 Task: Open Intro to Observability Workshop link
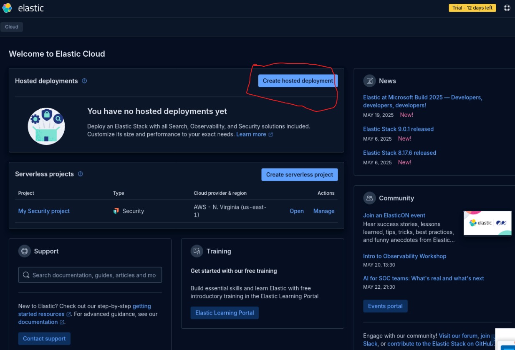coord(404,256)
